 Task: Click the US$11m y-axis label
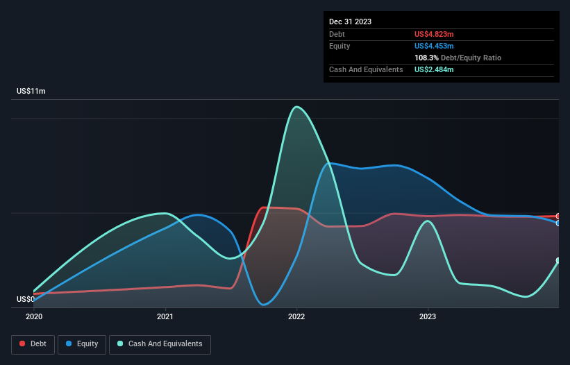(31, 91)
